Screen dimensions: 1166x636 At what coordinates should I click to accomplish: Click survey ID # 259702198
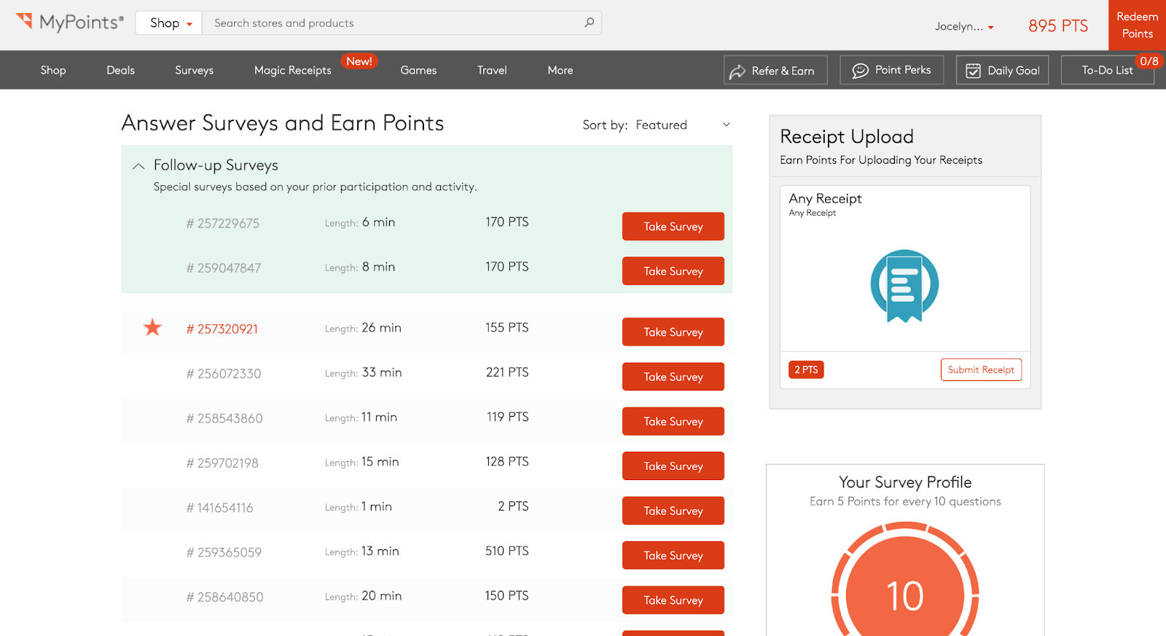pos(222,463)
